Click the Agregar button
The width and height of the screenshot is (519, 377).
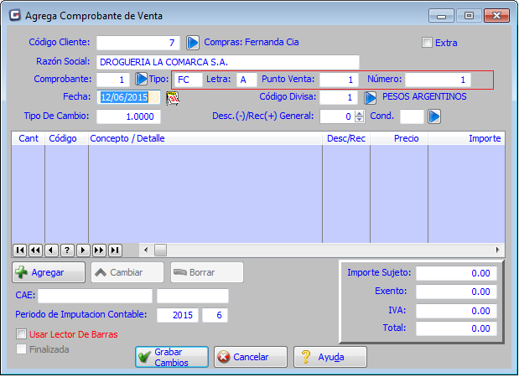49,272
